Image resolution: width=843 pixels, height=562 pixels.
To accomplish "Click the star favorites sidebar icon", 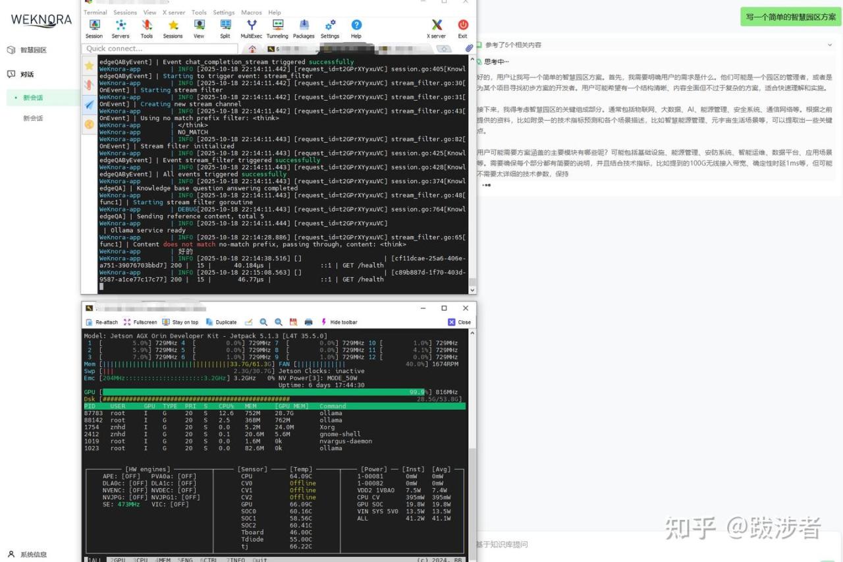I will (x=89, y=65).
